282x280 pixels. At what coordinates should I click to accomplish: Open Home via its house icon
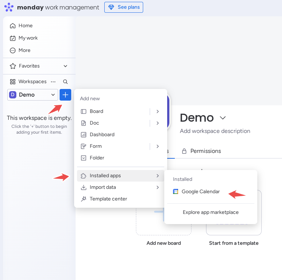tap(13, 26)
